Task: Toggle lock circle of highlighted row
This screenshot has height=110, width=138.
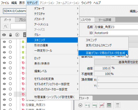Action: (10, 94)
